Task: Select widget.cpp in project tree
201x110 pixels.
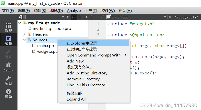Action: (x=47, y=52)
